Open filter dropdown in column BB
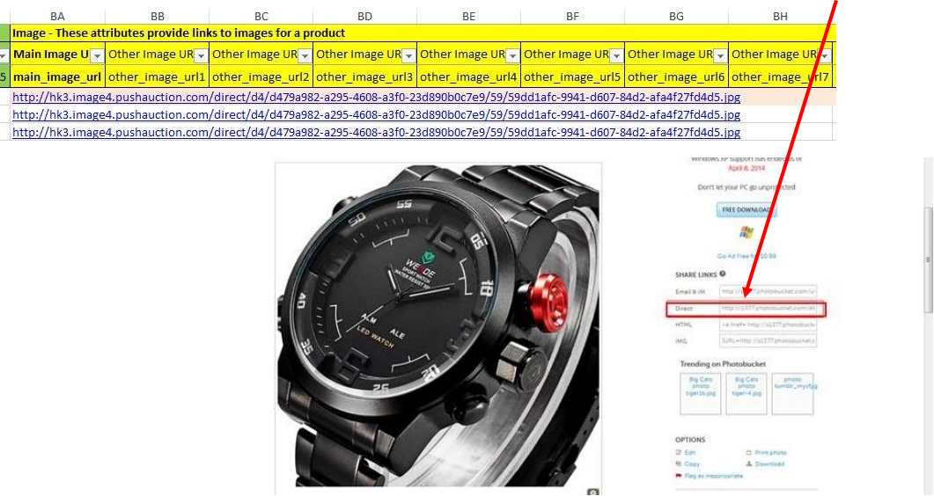The height and width of the screenshot is (496, 934). click(x=201, y=55)
